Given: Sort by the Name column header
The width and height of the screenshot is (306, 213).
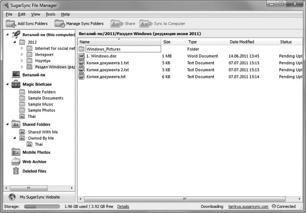Looking at the screenshot, I should tap(119, 42).
